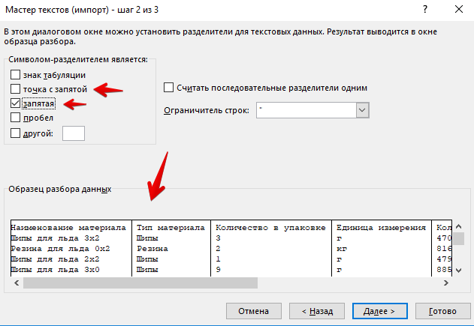Click the custom delimiter text box beside 'другой'

[74, 133]
